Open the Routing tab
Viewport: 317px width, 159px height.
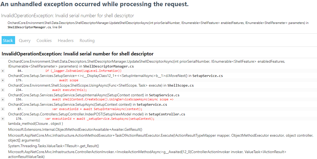[87, 40]
